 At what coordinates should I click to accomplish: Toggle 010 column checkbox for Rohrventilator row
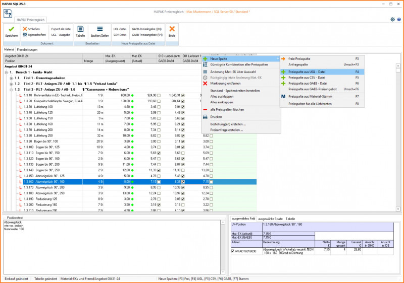159,95
